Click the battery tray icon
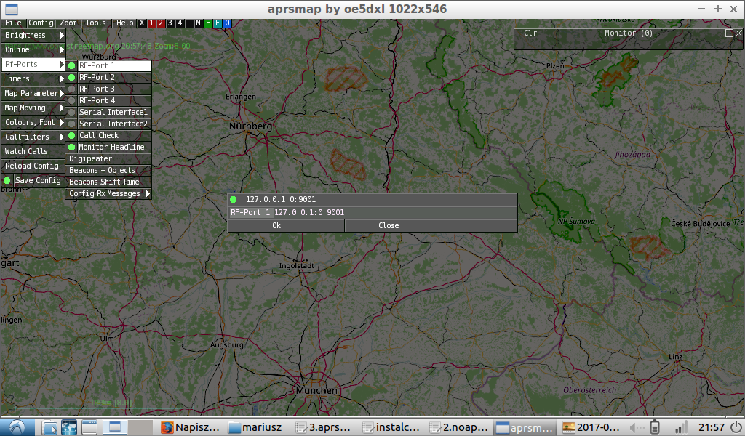745x436 pixels. (655, 427)
